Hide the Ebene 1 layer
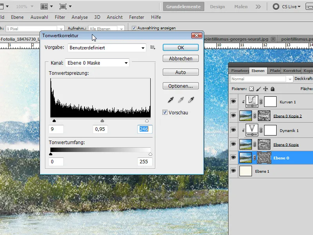 point(233,171)
